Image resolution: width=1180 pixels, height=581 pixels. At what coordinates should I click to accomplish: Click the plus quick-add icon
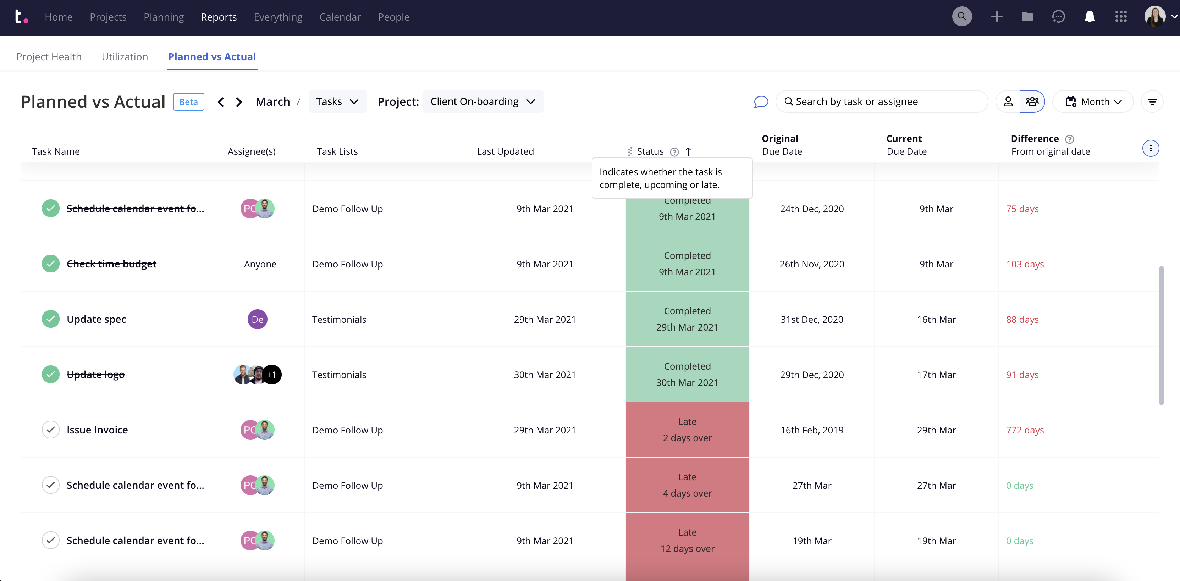click(x=996, y=17)
